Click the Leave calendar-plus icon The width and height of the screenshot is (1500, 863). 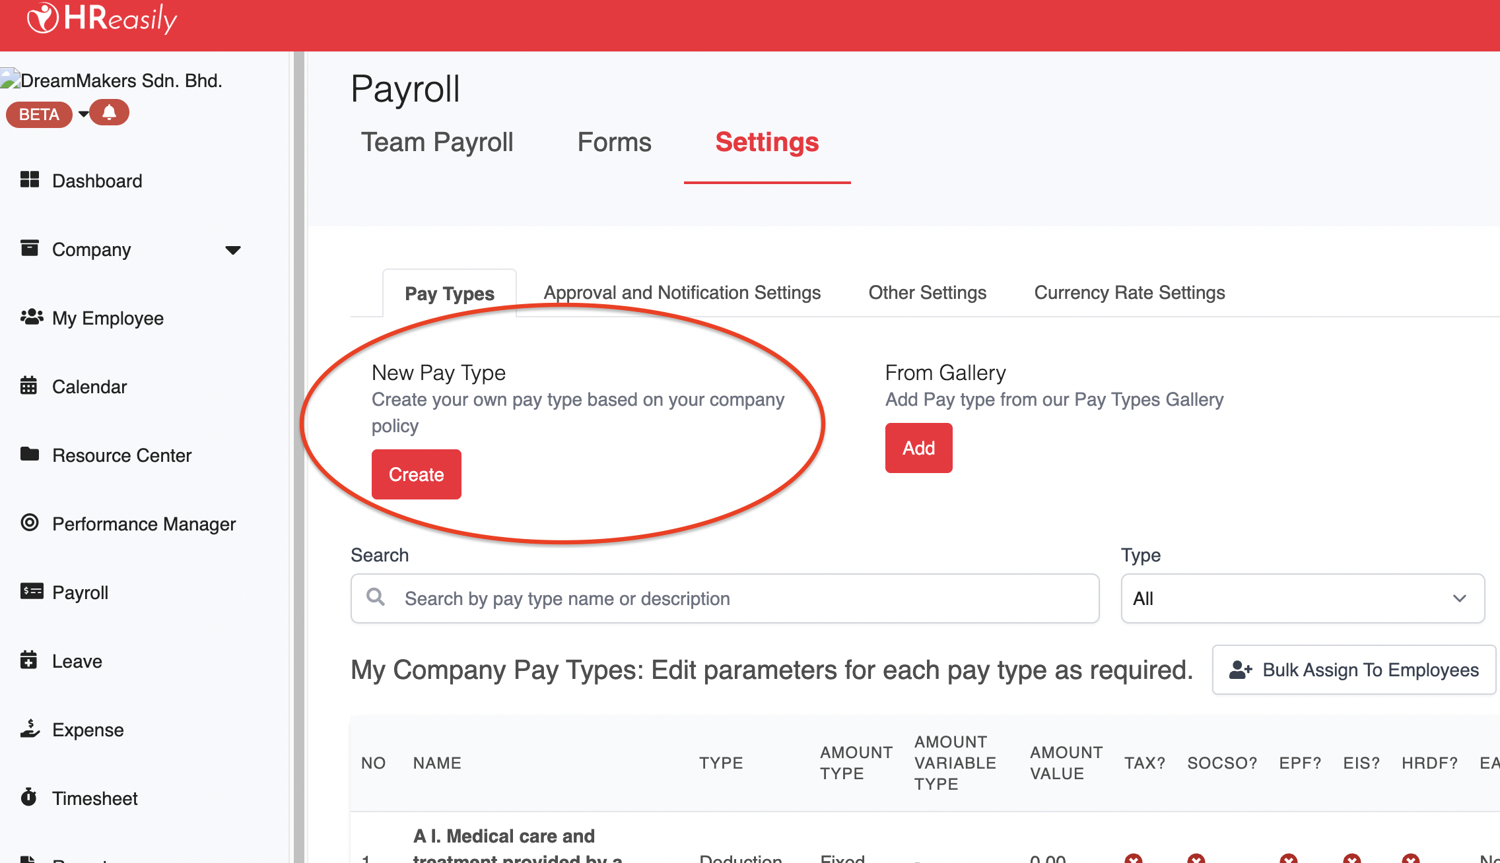[28, 660]
